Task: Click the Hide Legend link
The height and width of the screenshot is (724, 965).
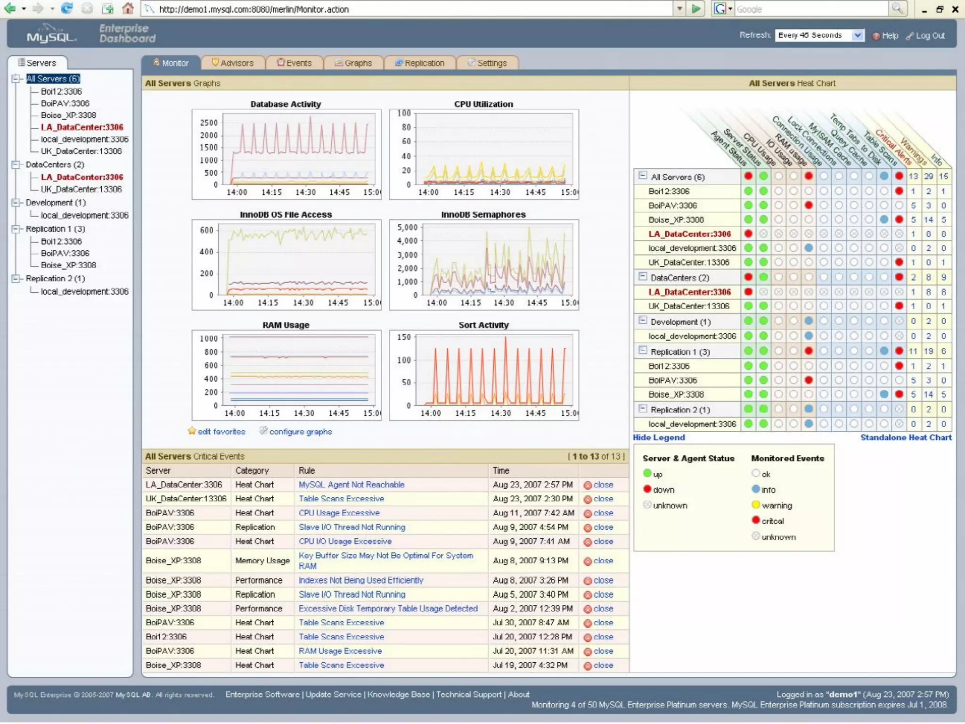Action: (x=659, y=437)
